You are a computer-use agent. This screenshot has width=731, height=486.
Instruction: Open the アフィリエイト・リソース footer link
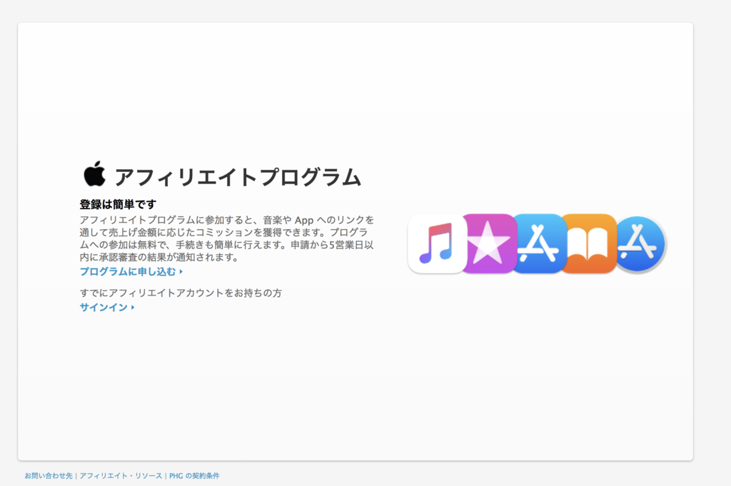coord(121,476)
